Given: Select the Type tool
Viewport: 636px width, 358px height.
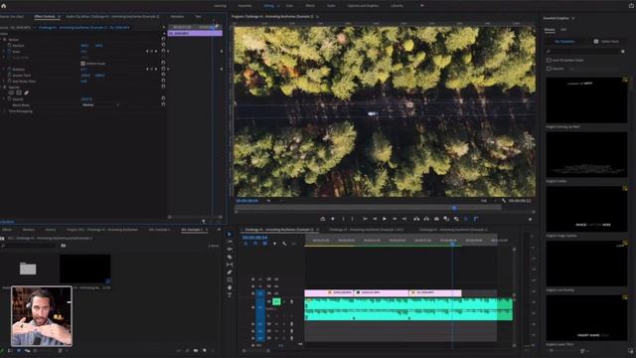Looking at the screenshot, I should (230, 295).
